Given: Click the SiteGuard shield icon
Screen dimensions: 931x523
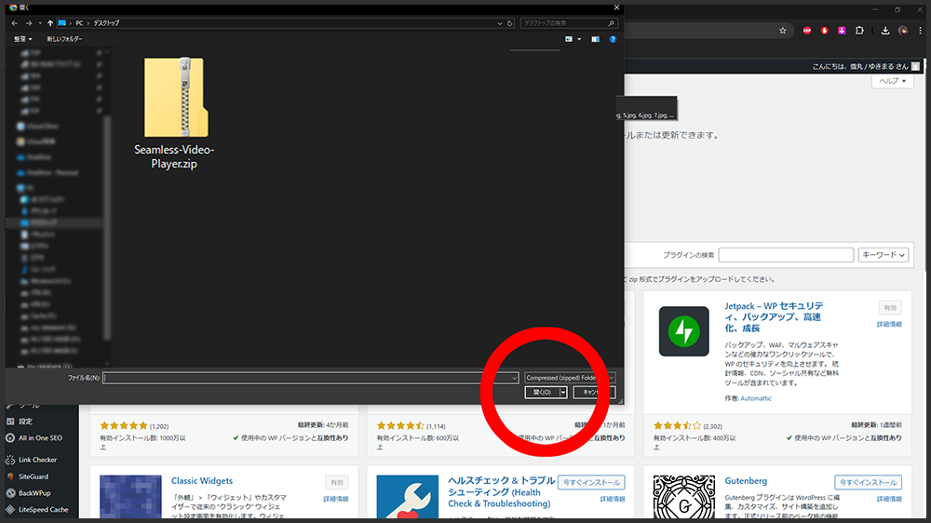Looking at the screenshot, I should coord(10,476).
